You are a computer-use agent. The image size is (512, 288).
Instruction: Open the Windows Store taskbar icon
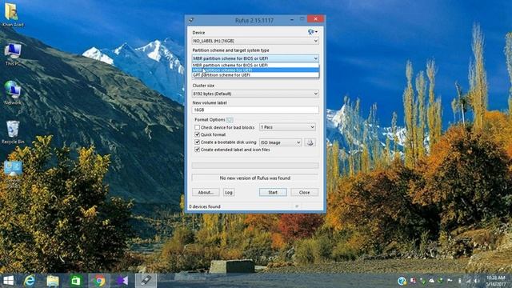pos(76,281)
